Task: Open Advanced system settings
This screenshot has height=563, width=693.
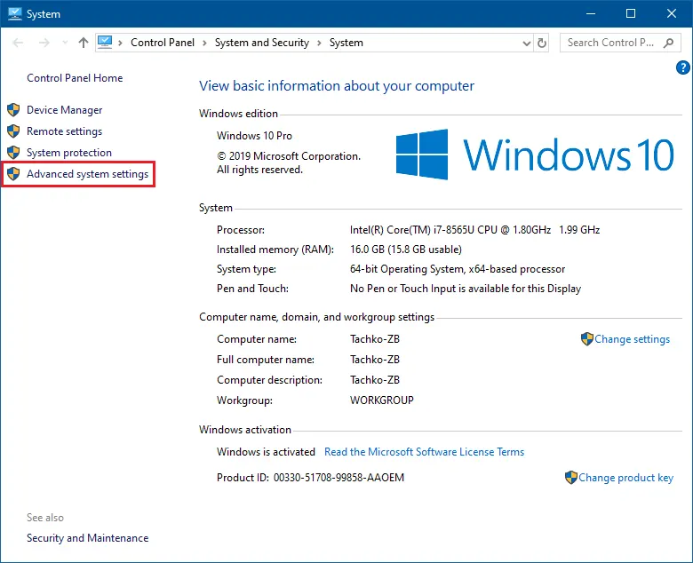Action: click(x=87, y=174)
